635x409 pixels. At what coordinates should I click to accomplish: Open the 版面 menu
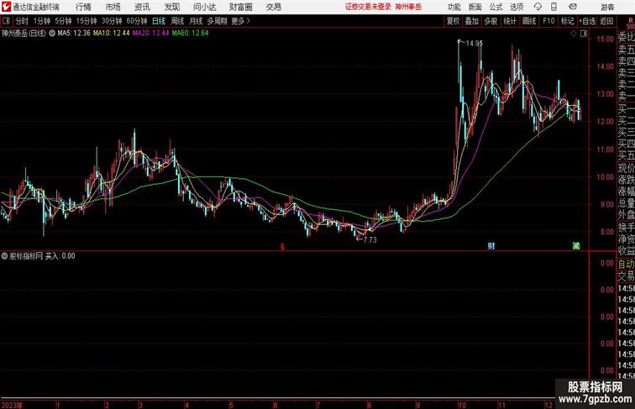(x=475, y=7)
